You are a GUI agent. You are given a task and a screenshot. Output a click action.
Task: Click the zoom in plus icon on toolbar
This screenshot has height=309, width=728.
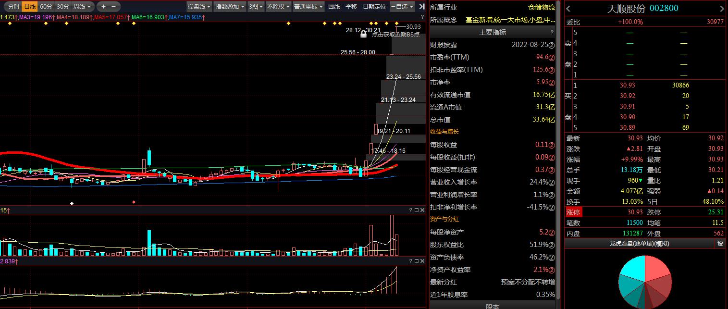pyautogui.click(x=103, y=6)
